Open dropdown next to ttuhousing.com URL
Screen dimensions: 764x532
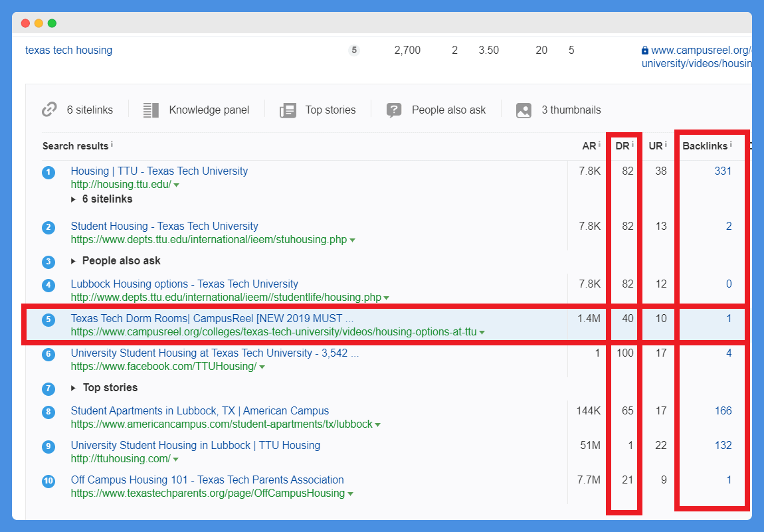click(176, 460)
